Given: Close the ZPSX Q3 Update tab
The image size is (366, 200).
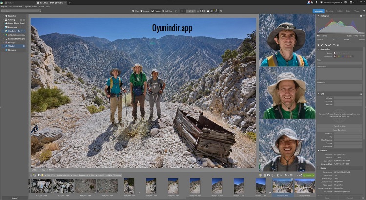Looking at the screenshot, I should pyautogui.click(x=65, y=3).
